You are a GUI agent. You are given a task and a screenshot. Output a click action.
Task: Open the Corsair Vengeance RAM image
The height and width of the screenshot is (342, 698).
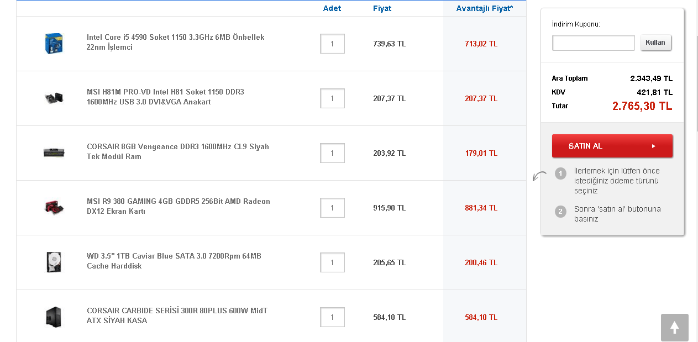click(54, 152)
